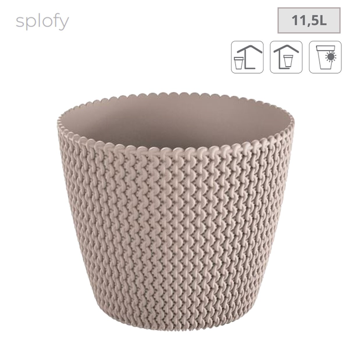Click the outdoor use icon

pos(247,57)
